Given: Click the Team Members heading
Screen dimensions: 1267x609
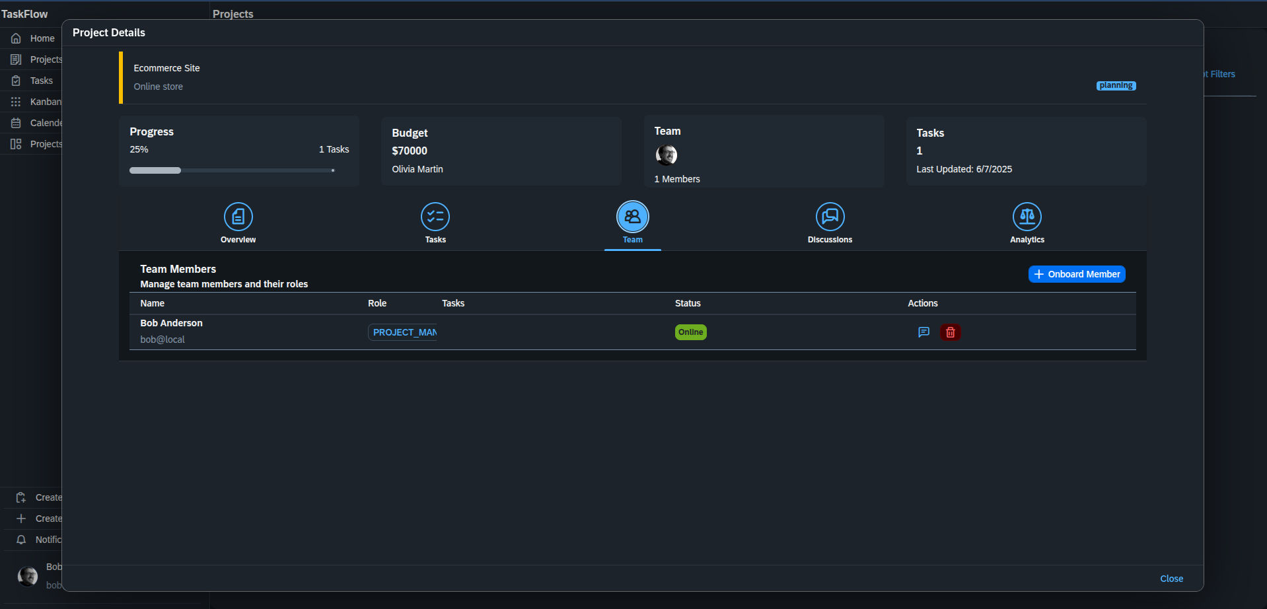Looking at the screenshot, I should pyautogui.click(x=178, y=269).
